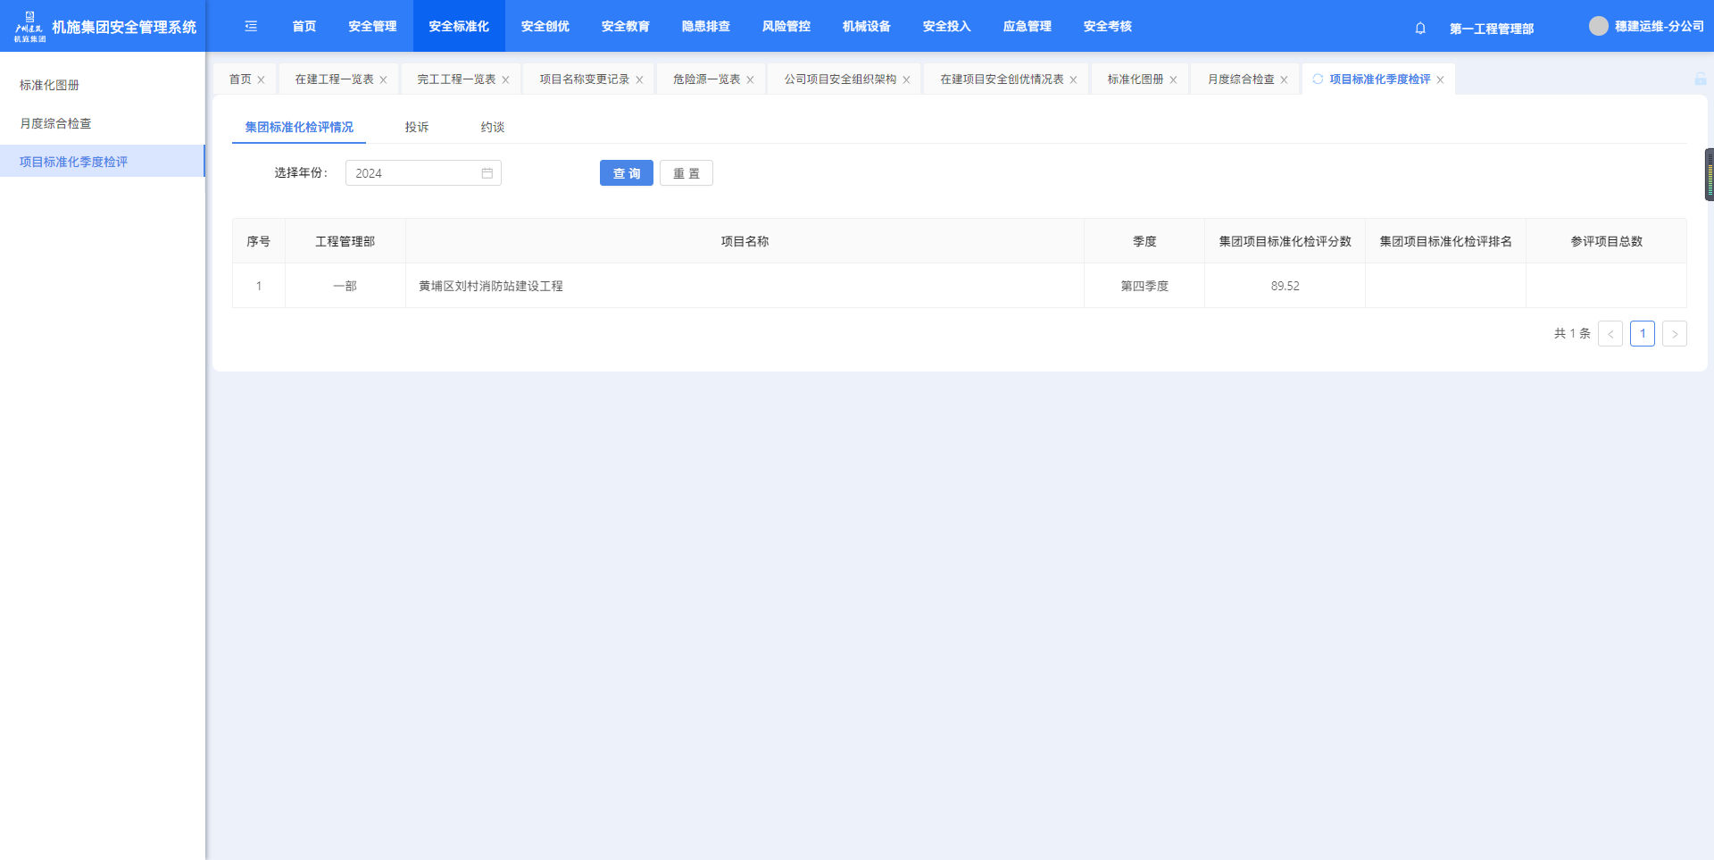Switch to the 约谈 tab

493,127
